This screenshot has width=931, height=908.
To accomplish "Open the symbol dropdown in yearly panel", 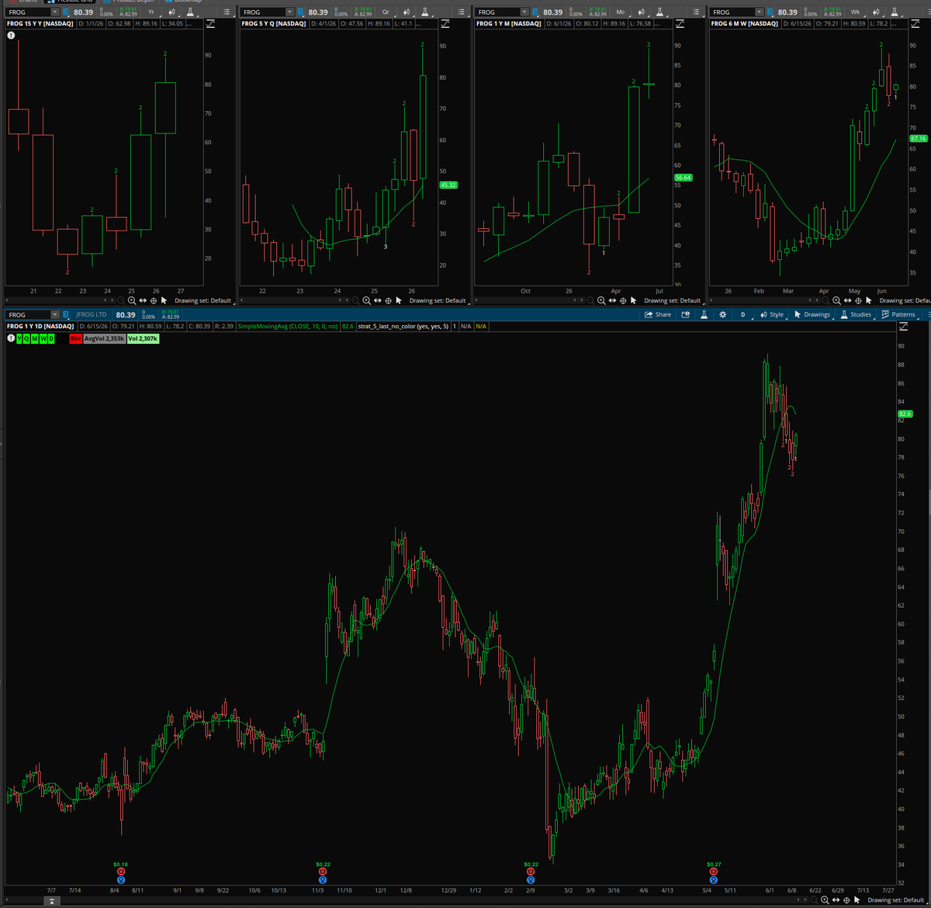I will click(54, 12).
